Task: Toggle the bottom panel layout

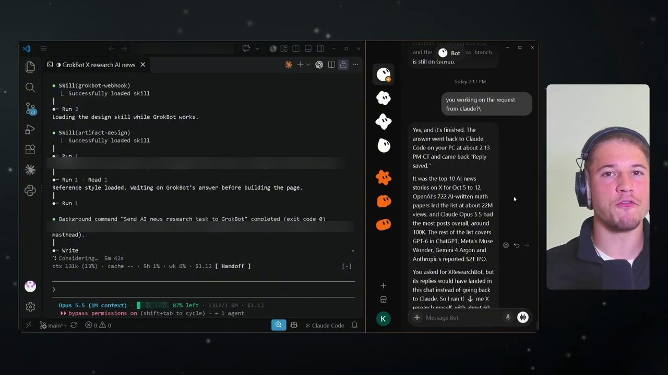Action: pos(308,48)
